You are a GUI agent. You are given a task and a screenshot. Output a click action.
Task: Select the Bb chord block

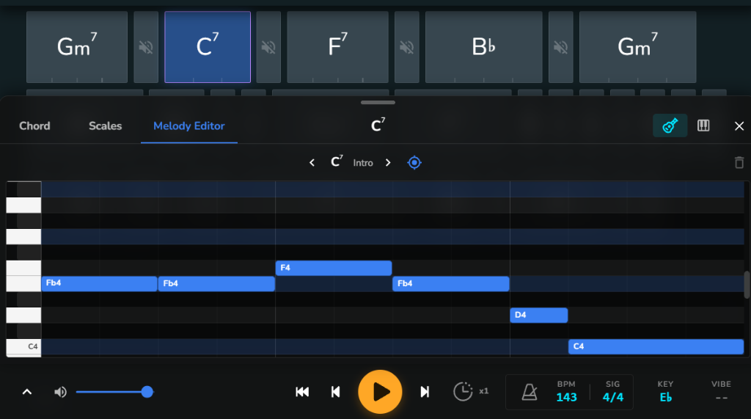pos(484,47)
